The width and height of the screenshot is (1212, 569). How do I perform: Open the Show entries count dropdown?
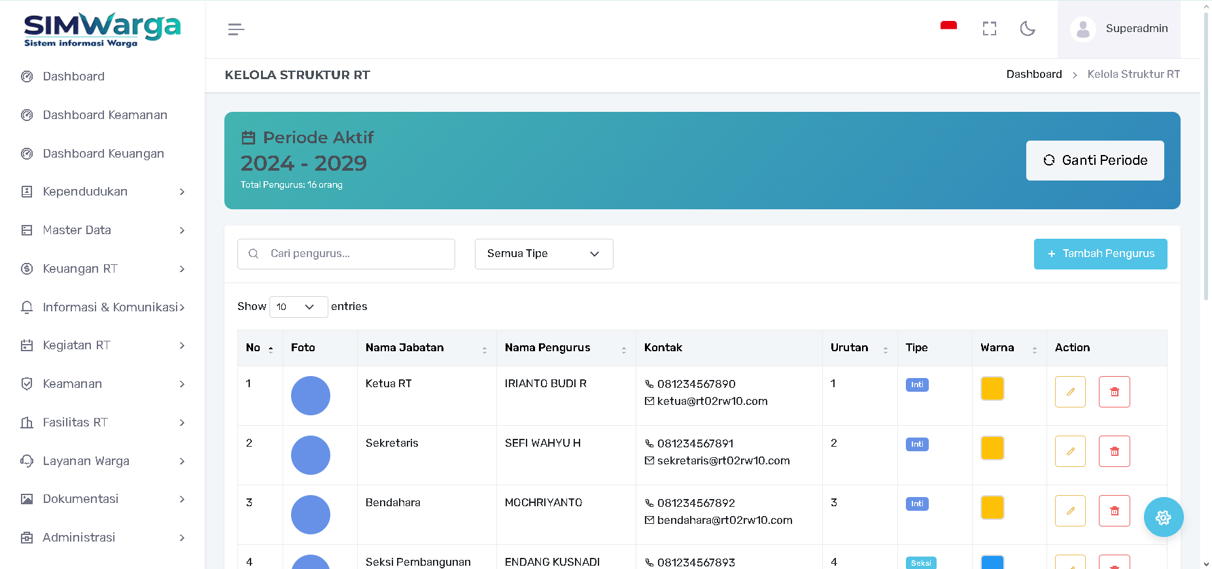(x=298, y=307)
